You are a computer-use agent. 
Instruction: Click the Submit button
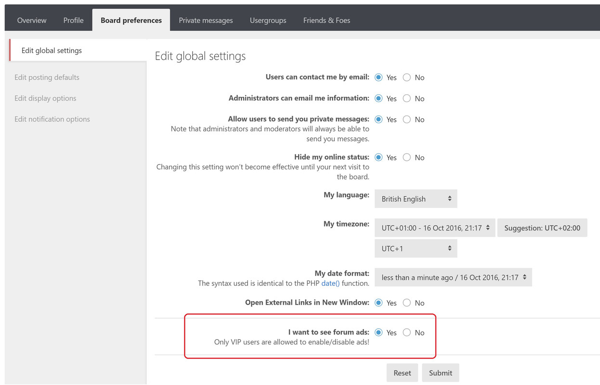441,373
